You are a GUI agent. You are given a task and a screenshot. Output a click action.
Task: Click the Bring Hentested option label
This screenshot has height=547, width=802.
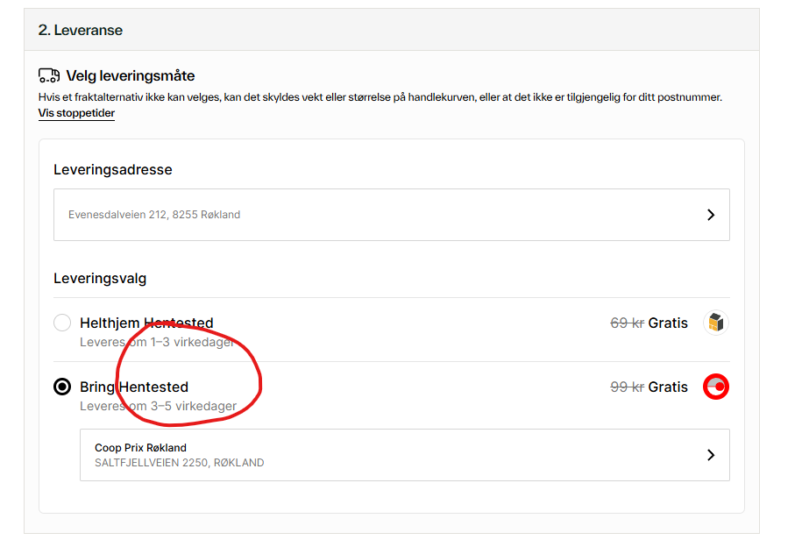(134, 387)
